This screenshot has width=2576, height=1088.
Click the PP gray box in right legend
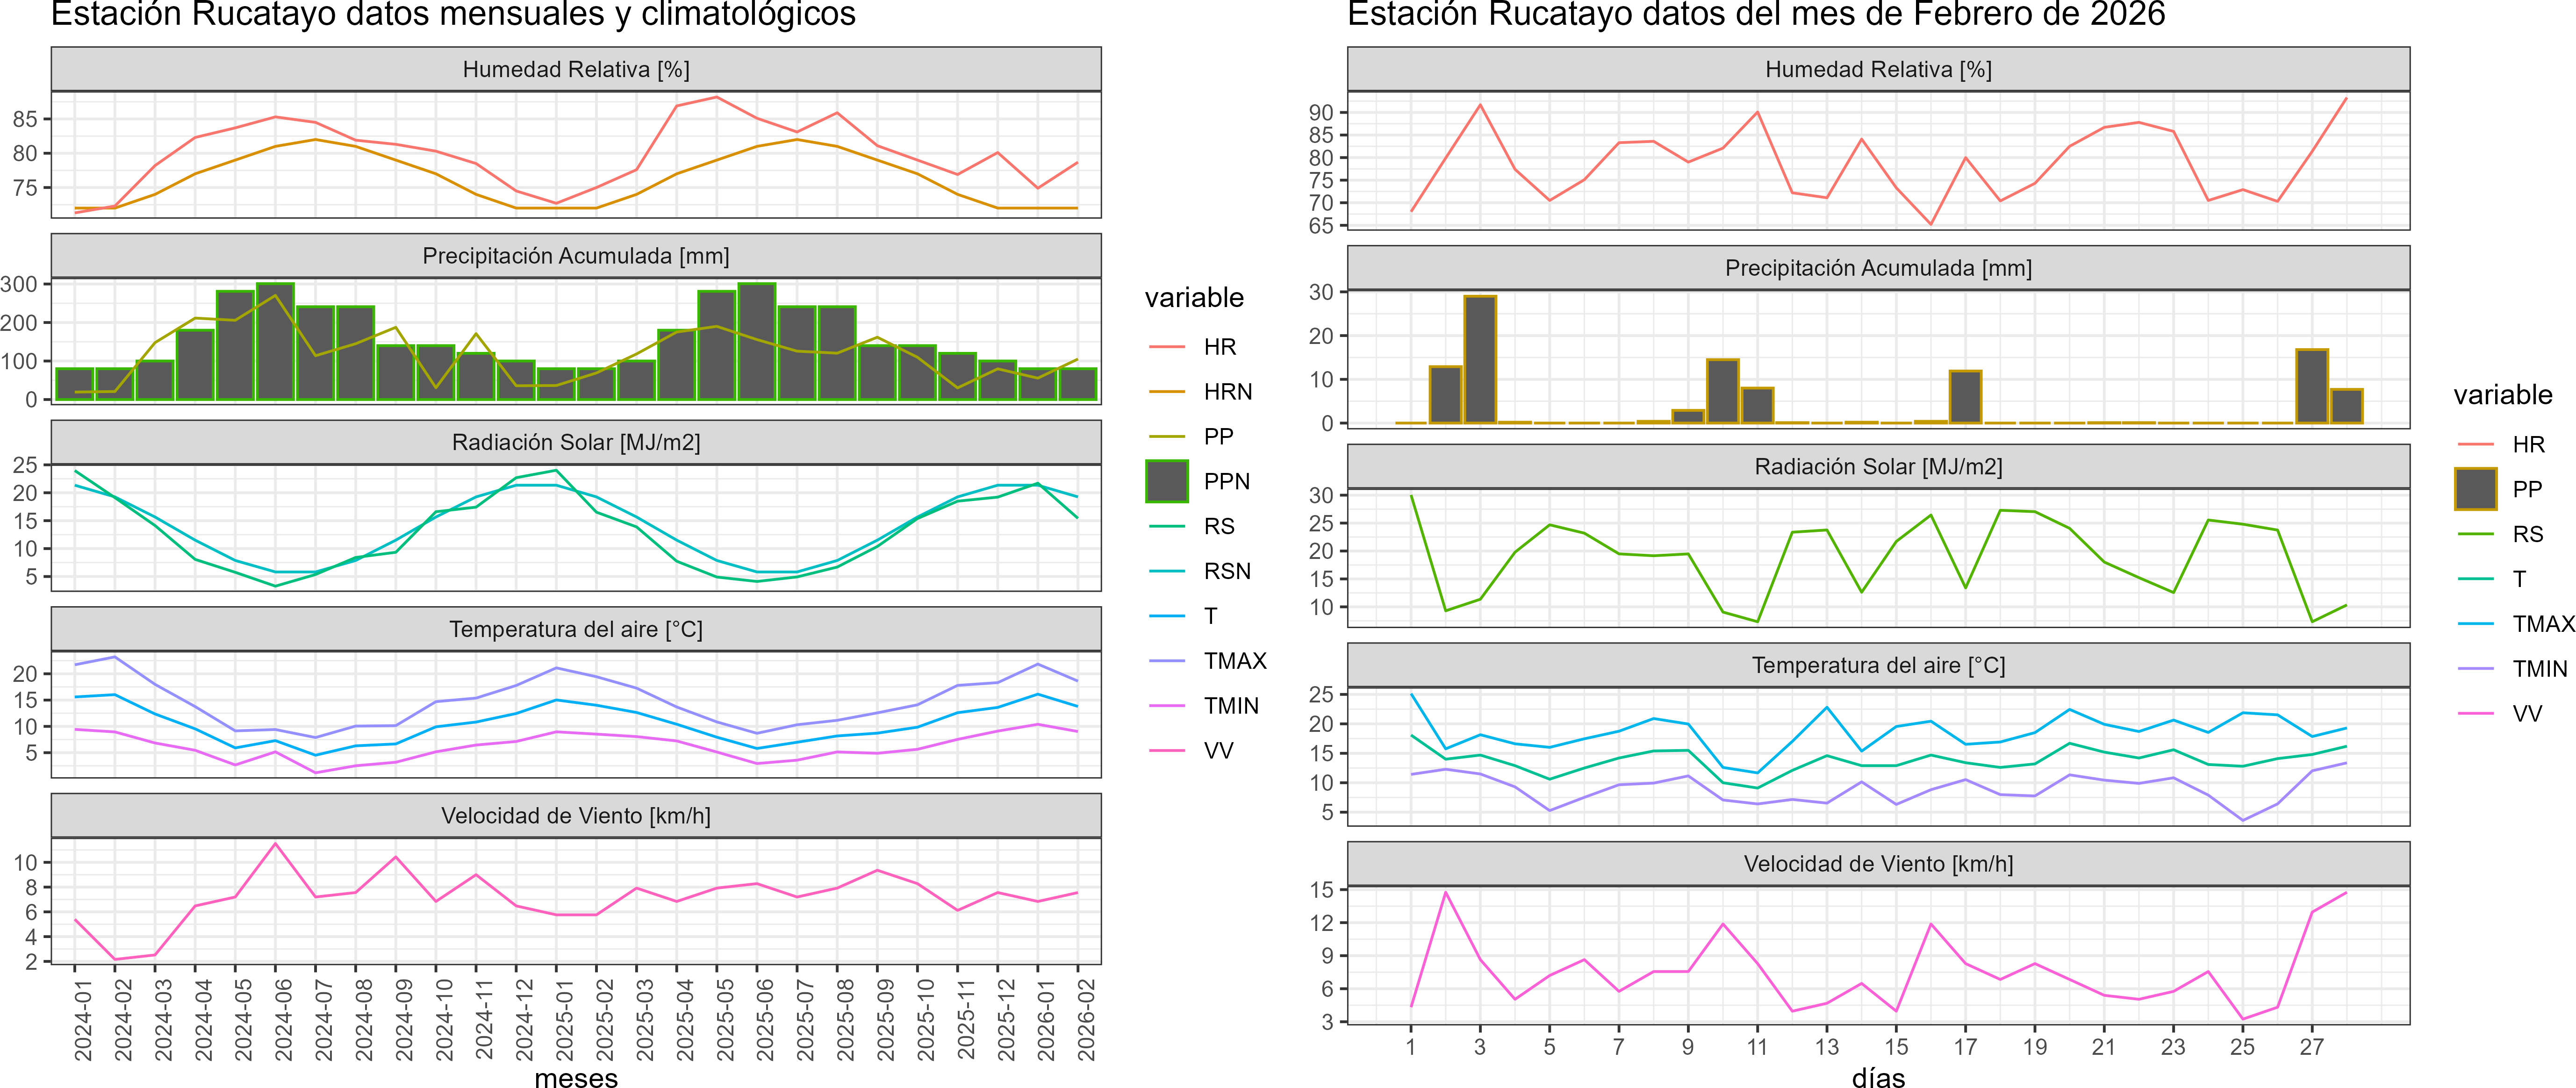pyautogui.click(x=2476, y=489)
